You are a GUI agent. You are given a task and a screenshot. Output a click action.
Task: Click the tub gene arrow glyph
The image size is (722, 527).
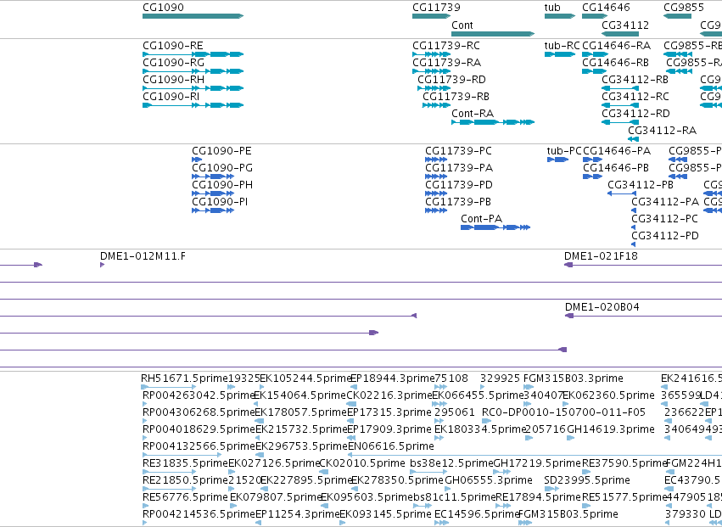pos(560,16)
